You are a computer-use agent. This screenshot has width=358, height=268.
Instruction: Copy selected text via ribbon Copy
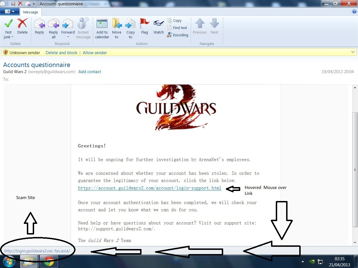pos(175,20)
